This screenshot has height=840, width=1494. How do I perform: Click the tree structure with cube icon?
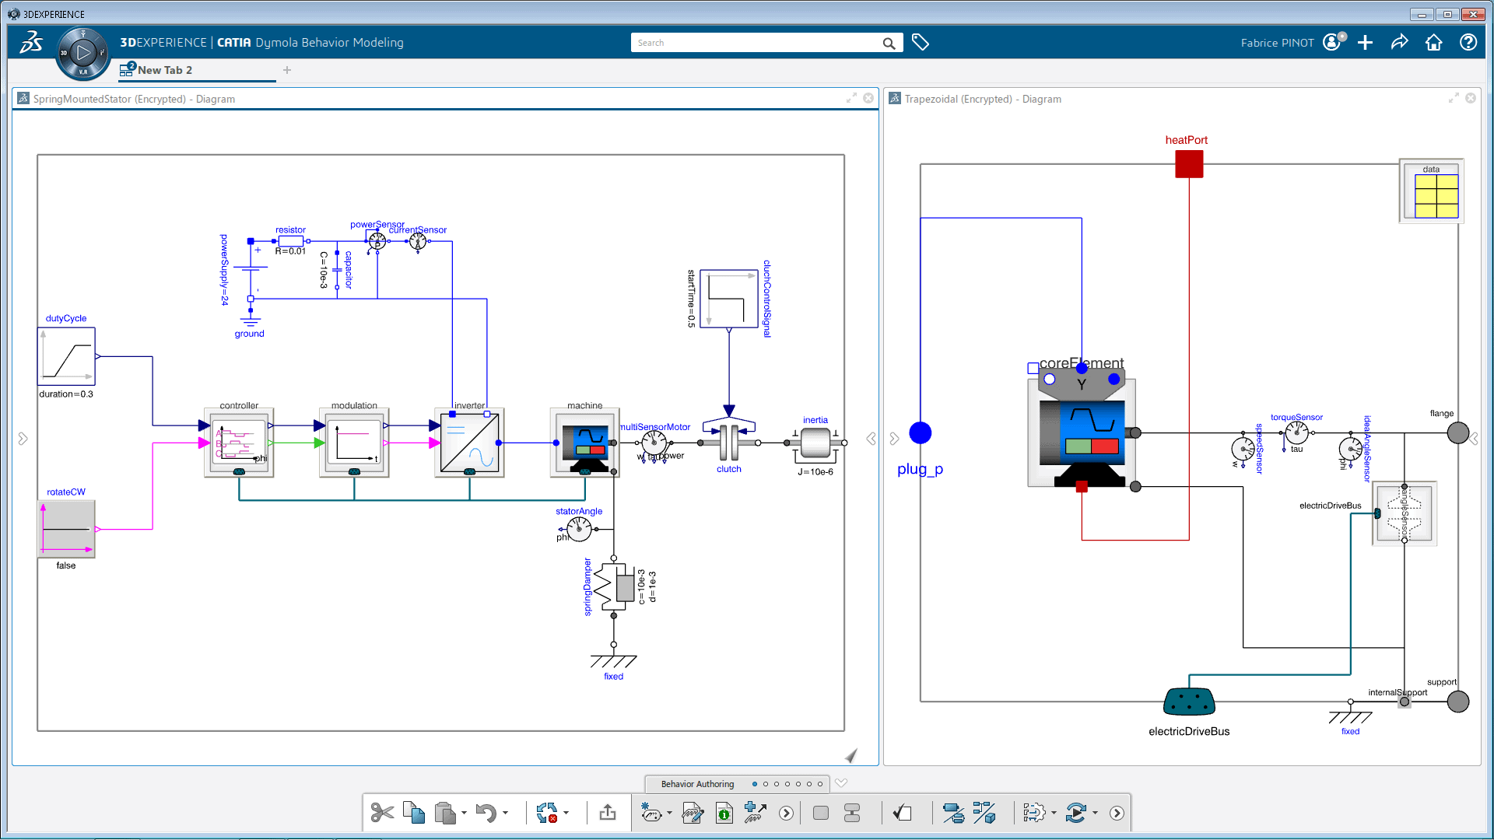984,813
